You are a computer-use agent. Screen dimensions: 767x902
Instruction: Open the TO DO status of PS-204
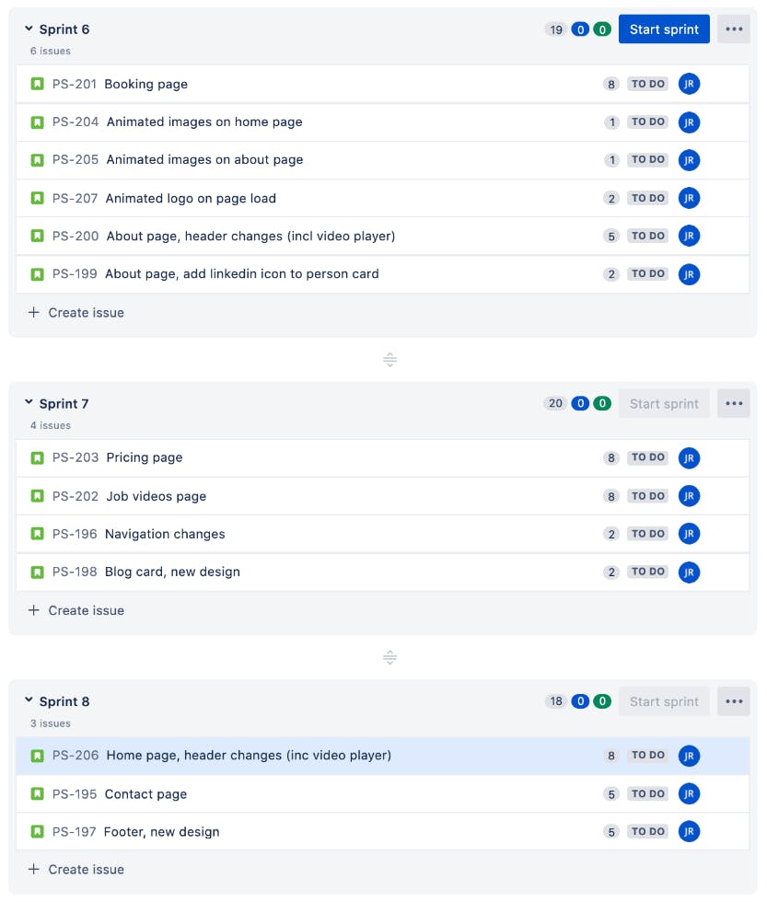648,121
